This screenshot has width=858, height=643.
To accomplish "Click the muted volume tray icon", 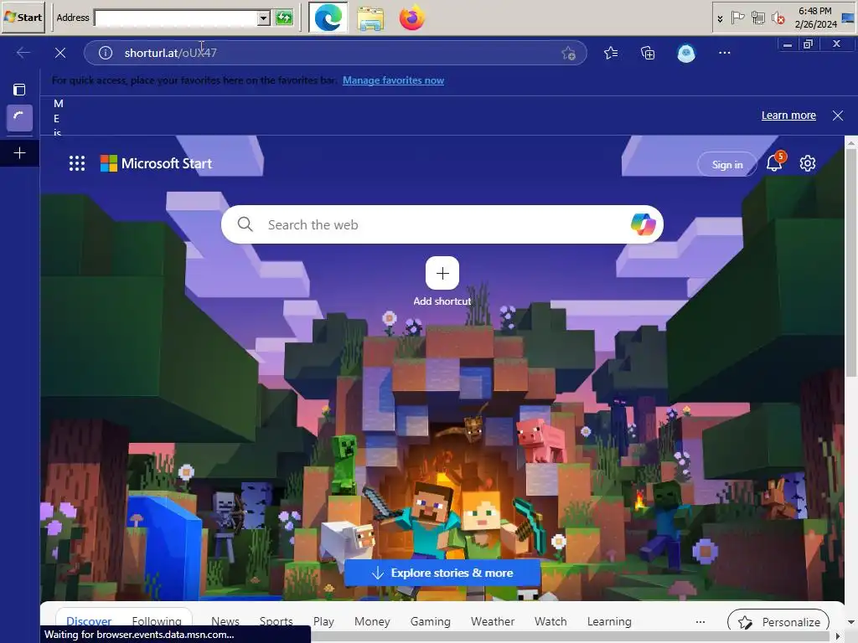I will (x=778, y=18).
